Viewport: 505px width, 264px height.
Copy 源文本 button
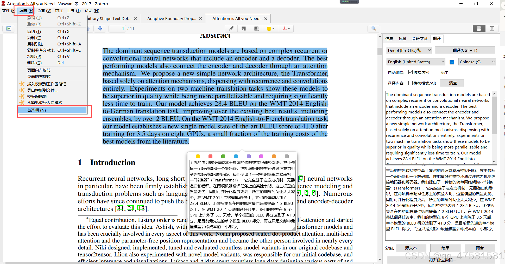tap(411, 248)
